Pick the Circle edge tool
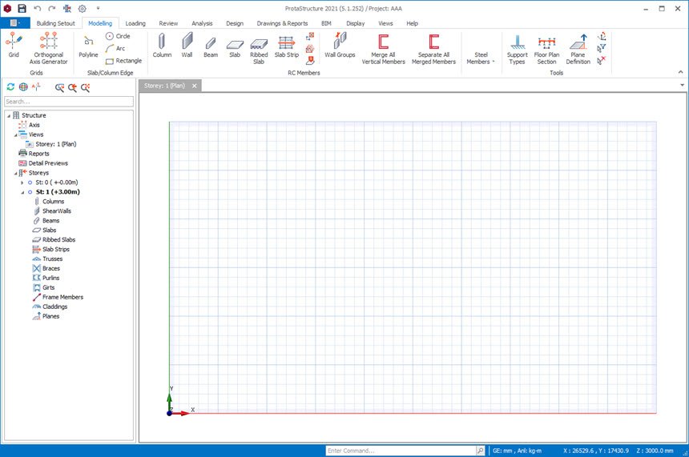This screenshot has width=689, height=457. (118, 36)
